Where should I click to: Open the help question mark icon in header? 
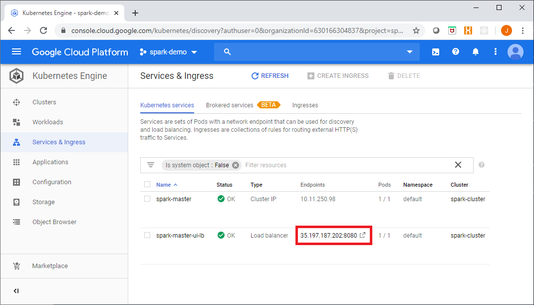tap(455, 52)
